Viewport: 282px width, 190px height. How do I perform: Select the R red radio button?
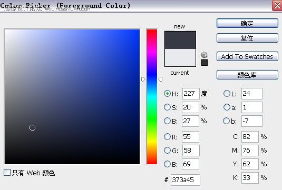[x=167, y=137]
